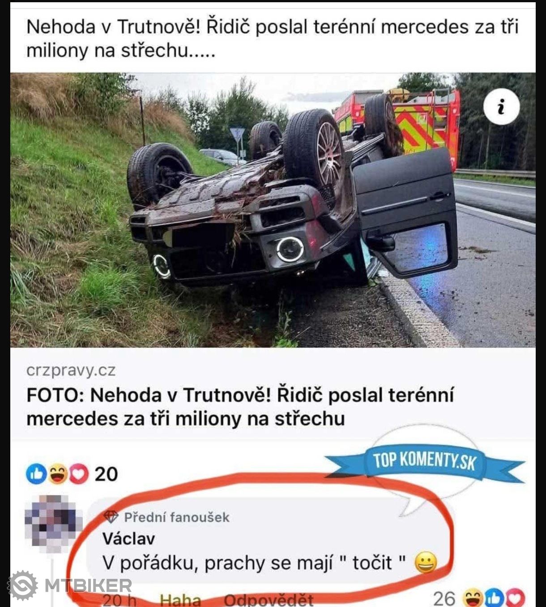
Task: Click the post caption text at top
Action: click(272, 38)
